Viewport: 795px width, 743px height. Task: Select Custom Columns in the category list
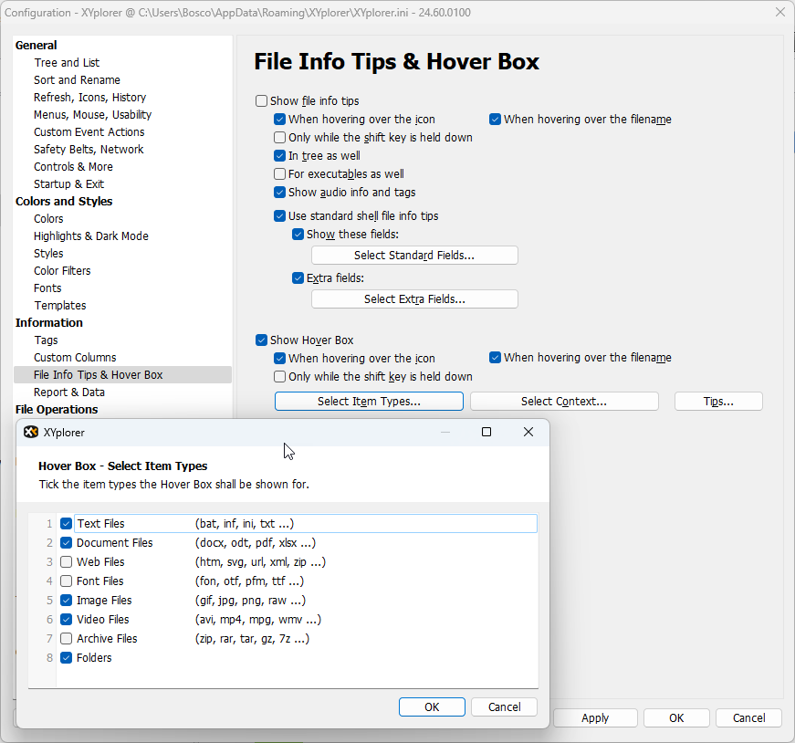click(x=75, y=358)
